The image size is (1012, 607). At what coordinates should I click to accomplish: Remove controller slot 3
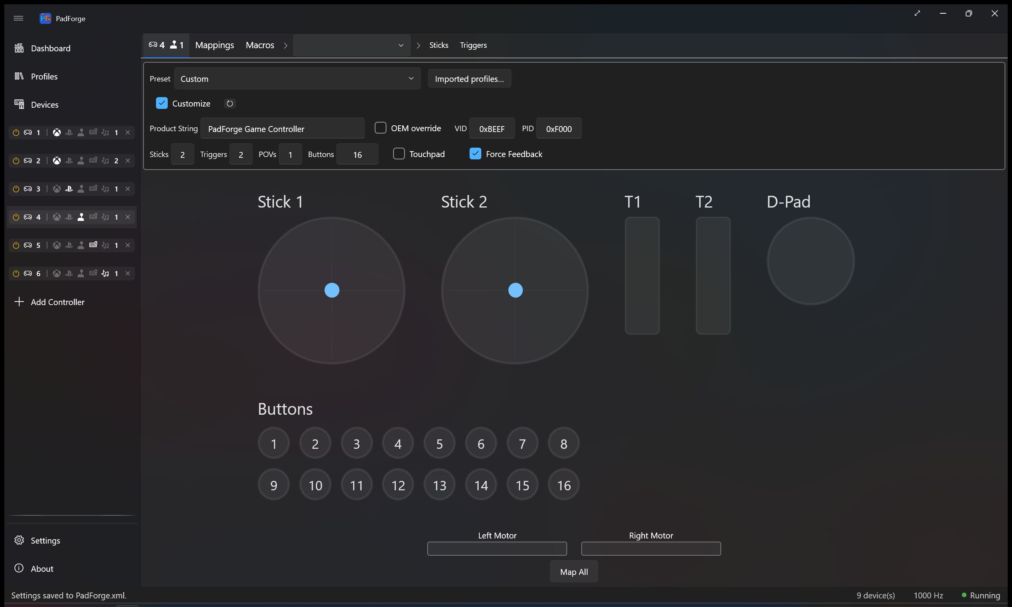pos(128,189)
